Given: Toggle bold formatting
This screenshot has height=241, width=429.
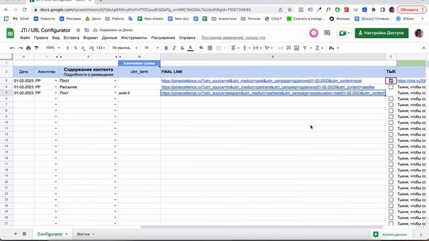Looking at the screenshot, I should coord(166,48).
